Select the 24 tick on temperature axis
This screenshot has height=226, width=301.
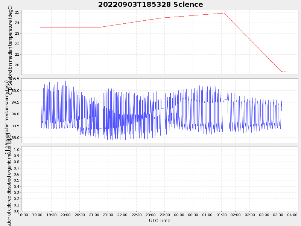coord(17,23)
